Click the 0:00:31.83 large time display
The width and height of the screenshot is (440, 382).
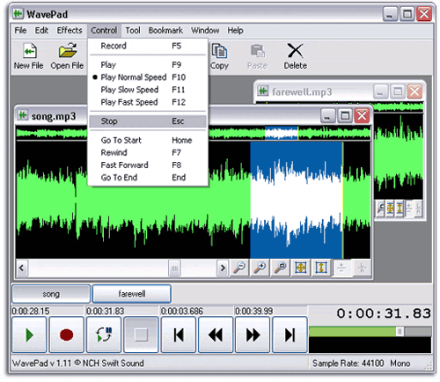[384, 313]
